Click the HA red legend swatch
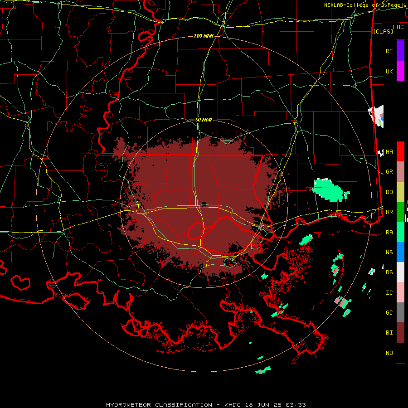The height and width of the screenshot is (408, 408). [x=400, y=151]
